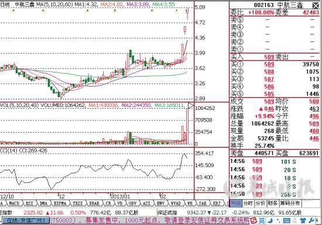Click the triangle arrow beside volume header

coord(191,106)
